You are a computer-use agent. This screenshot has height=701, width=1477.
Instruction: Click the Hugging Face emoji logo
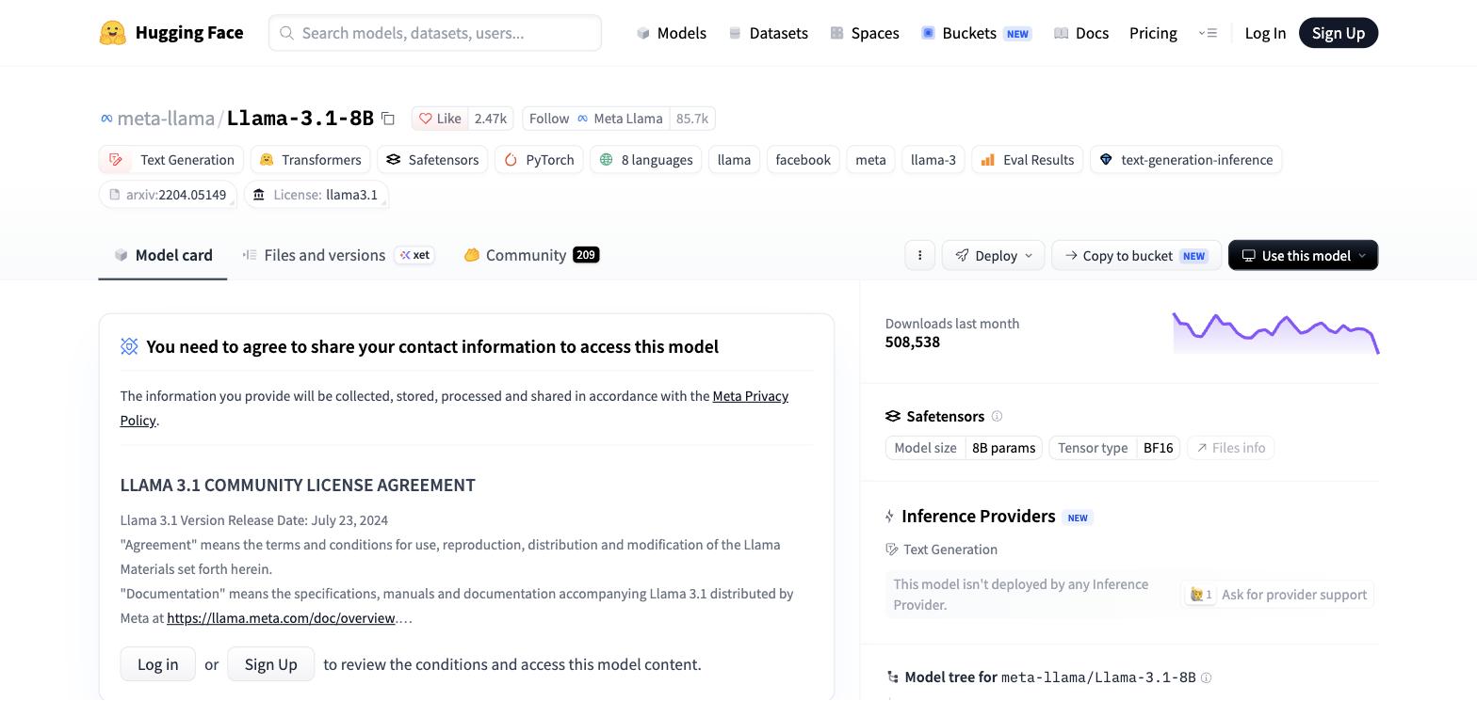[112, 33]
